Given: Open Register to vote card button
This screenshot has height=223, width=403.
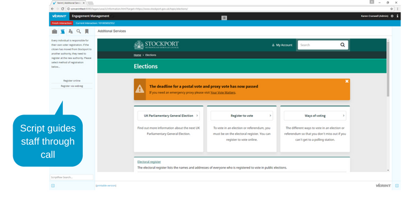Looking at the screenshot, I should coord(242,116).
